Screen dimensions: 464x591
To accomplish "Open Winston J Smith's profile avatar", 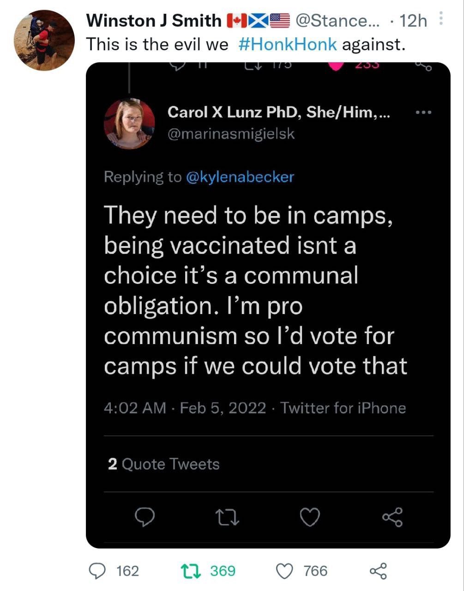I will (44, 40).
